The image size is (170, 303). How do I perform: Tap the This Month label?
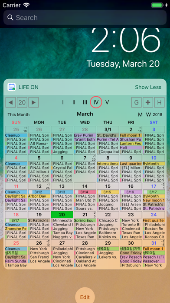[x=19, y=114]
